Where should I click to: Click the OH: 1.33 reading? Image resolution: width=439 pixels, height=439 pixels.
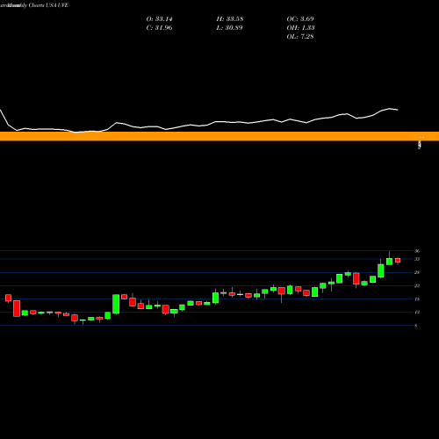300,28
